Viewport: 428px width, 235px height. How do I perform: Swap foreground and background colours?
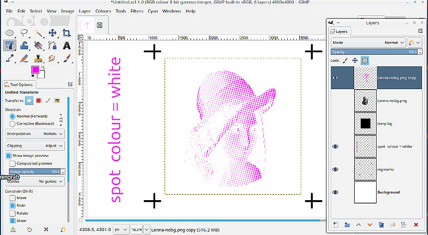tap(42, 68)
